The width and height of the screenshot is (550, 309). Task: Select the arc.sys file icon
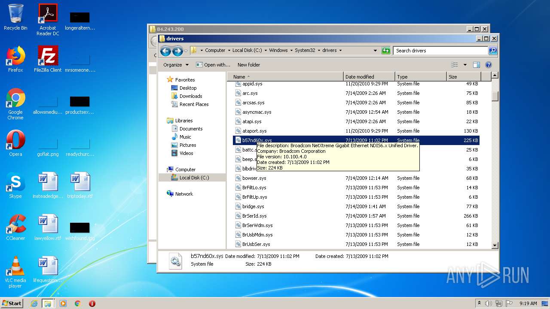point(238,93)
